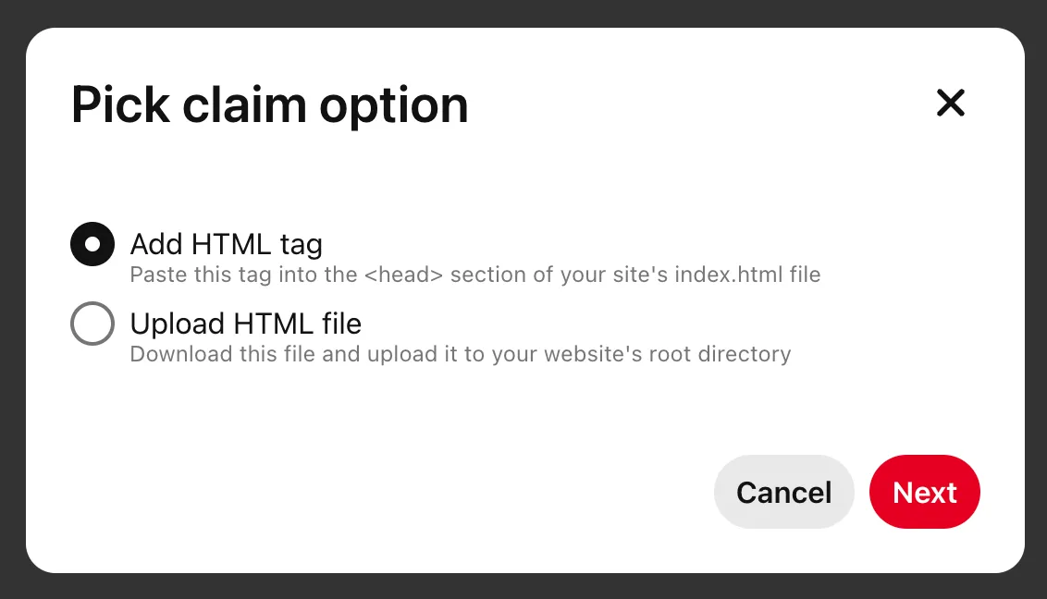Click the dark backdrop outside the dialog
This screenshot has height=599, width=1047.
(523, 11)
